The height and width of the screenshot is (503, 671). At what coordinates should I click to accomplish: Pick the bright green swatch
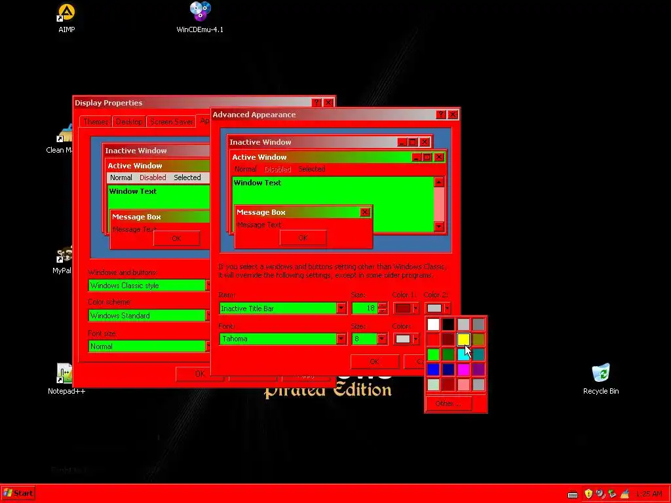(433, 354)
